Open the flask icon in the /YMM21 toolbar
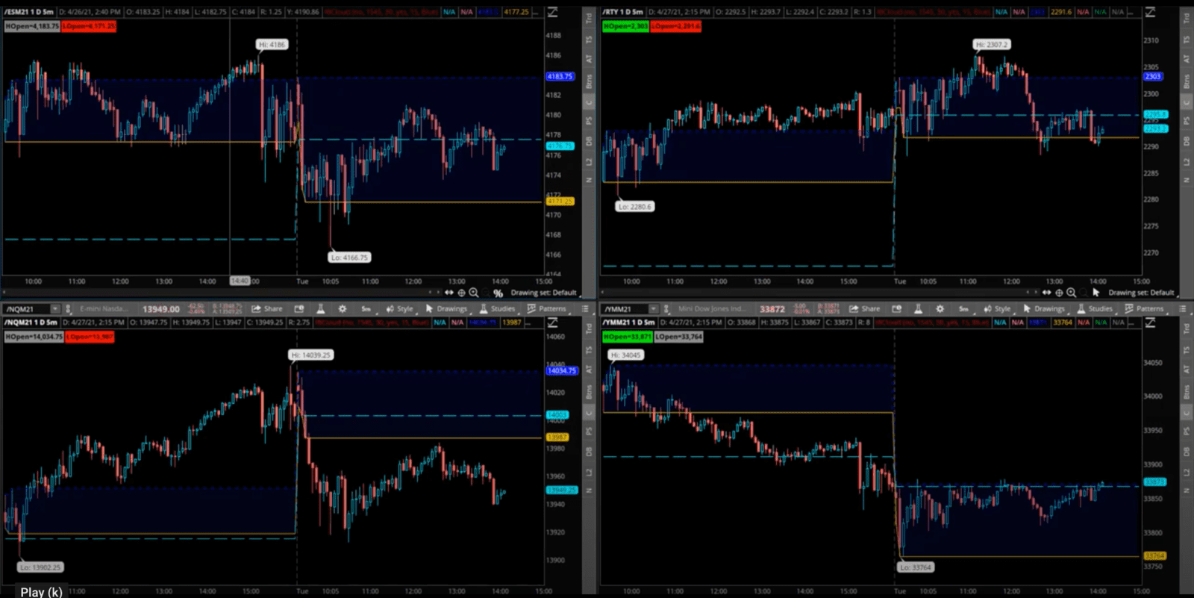 [x=919, y=309]
